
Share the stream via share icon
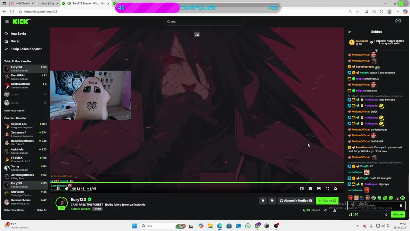[x=325, y=210]
